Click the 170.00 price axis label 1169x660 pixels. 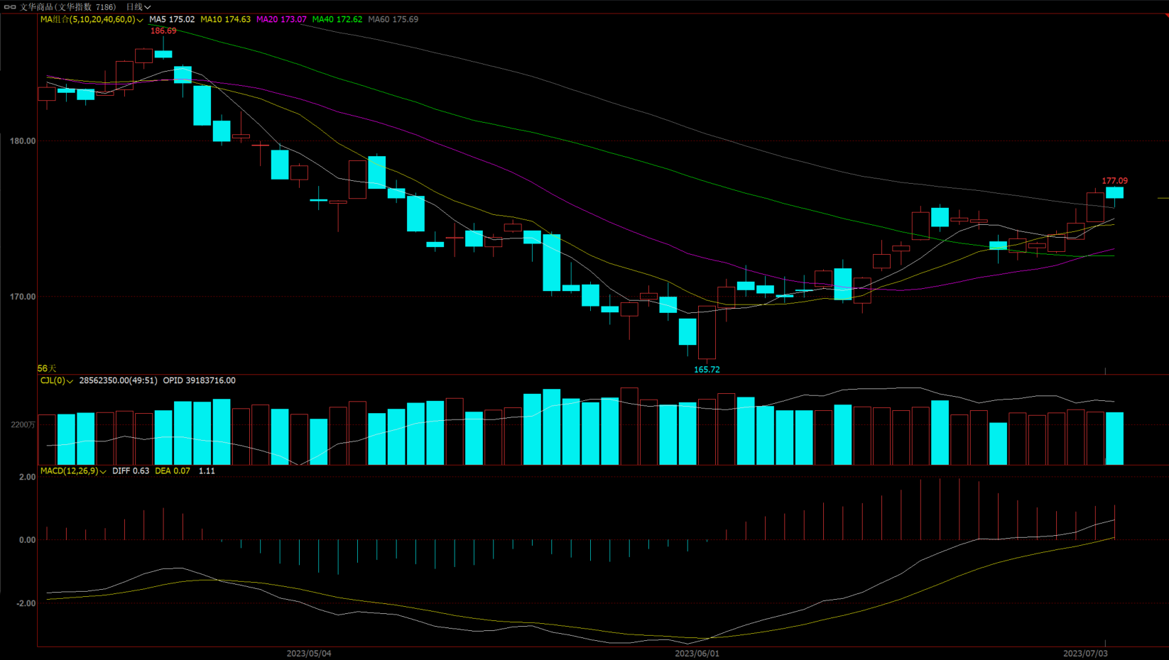23,297
